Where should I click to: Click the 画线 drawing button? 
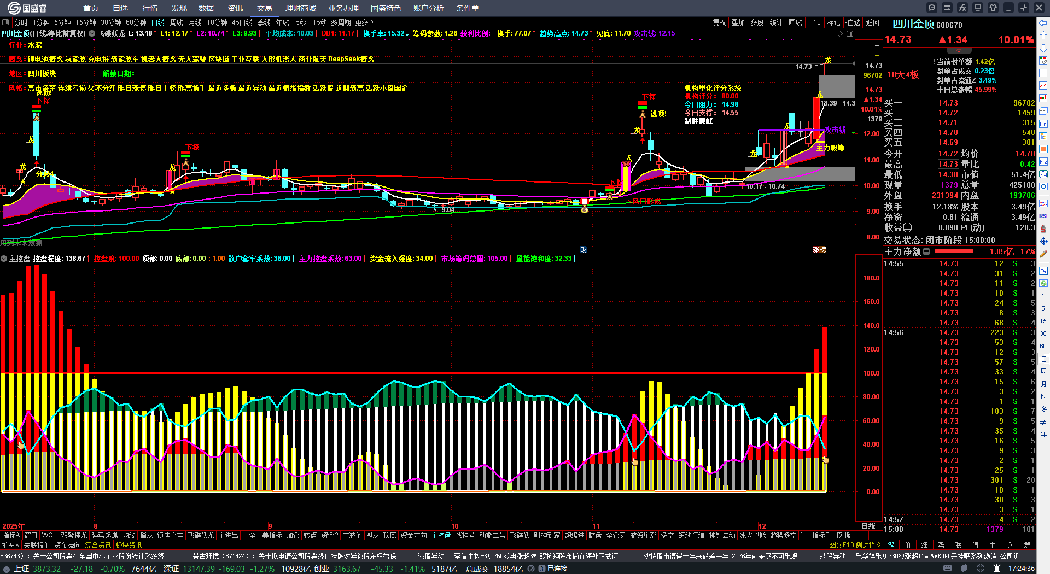(x=795, y=22)
